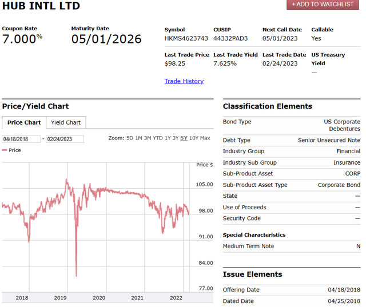Set chart zoom to 5D
This screenshot has height=307, width=366.
point(130,138)
